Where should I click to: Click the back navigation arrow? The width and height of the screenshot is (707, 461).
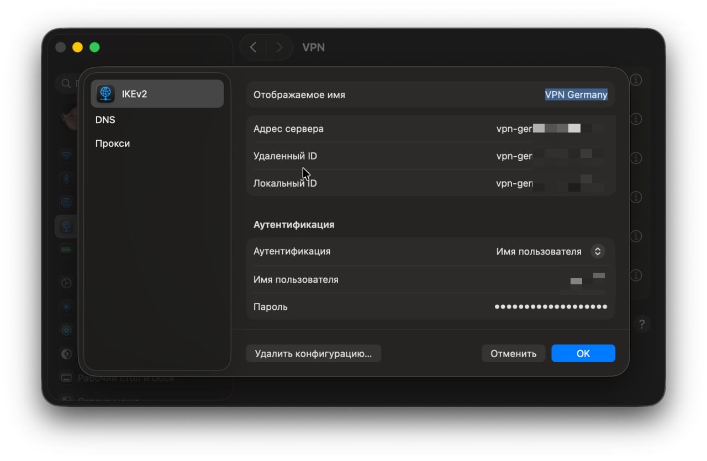252,47
